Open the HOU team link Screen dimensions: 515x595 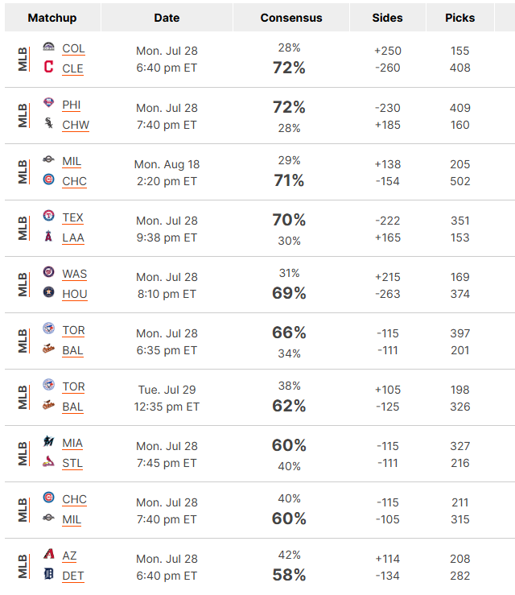tap(75, 294)
